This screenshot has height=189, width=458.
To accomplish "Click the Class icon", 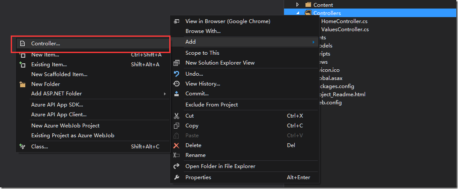I will tap(22, 146).
